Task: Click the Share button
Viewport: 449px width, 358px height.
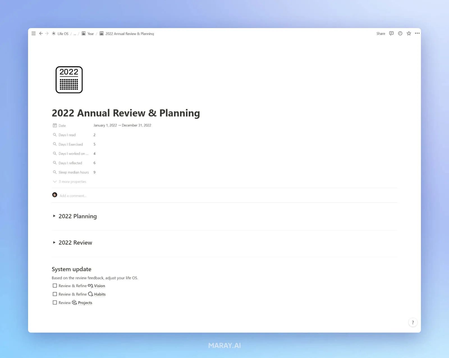Action: tap(381, 33)
